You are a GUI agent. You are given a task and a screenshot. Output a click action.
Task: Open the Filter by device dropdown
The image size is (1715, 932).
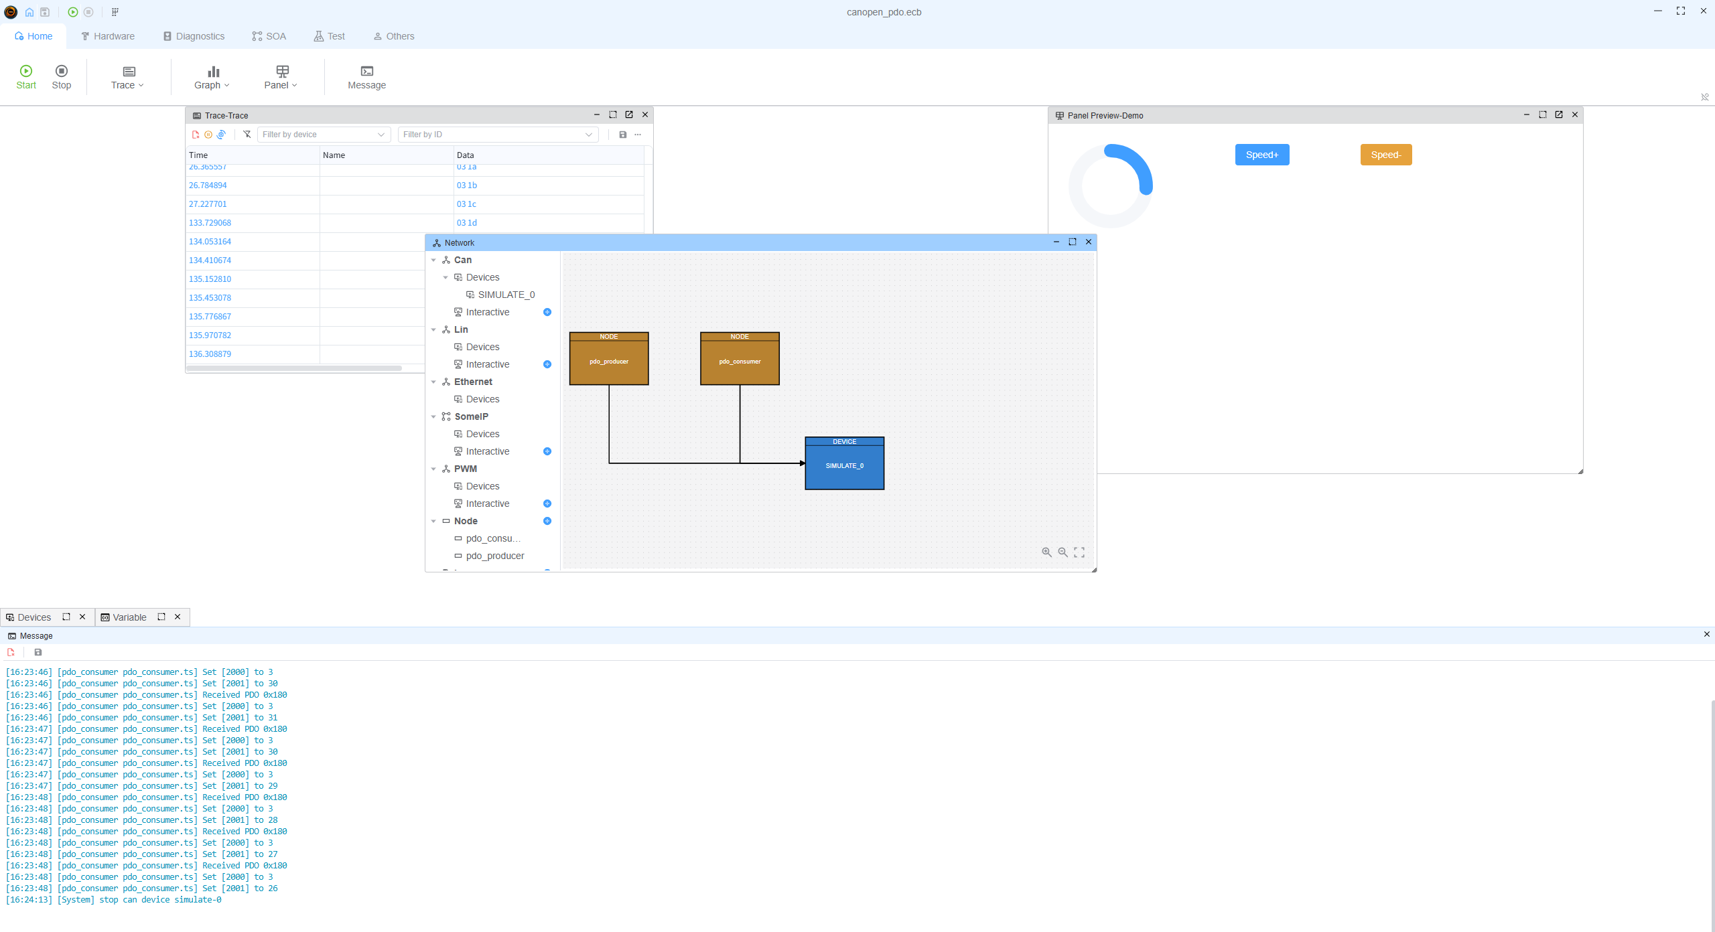(x=324, y=135)
